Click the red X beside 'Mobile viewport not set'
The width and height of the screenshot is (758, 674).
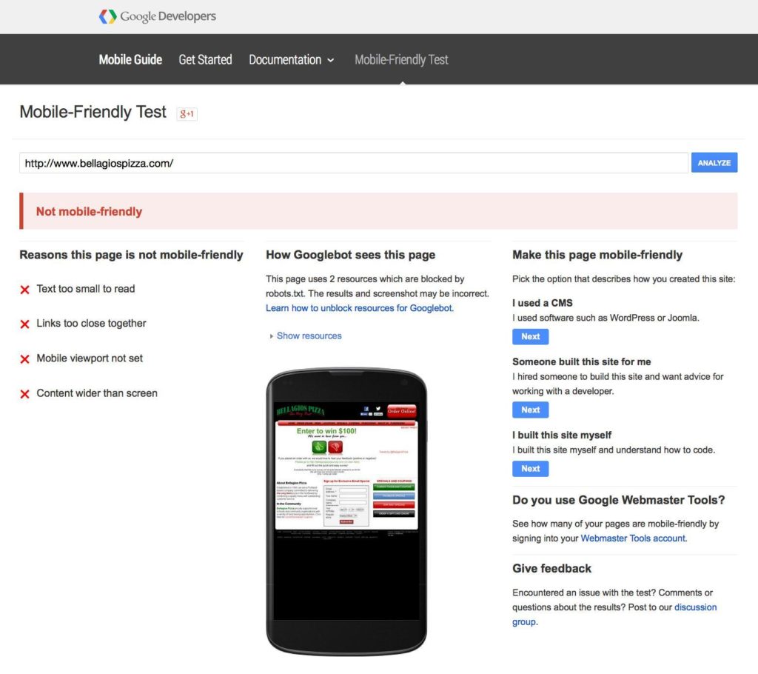(24, 358)
